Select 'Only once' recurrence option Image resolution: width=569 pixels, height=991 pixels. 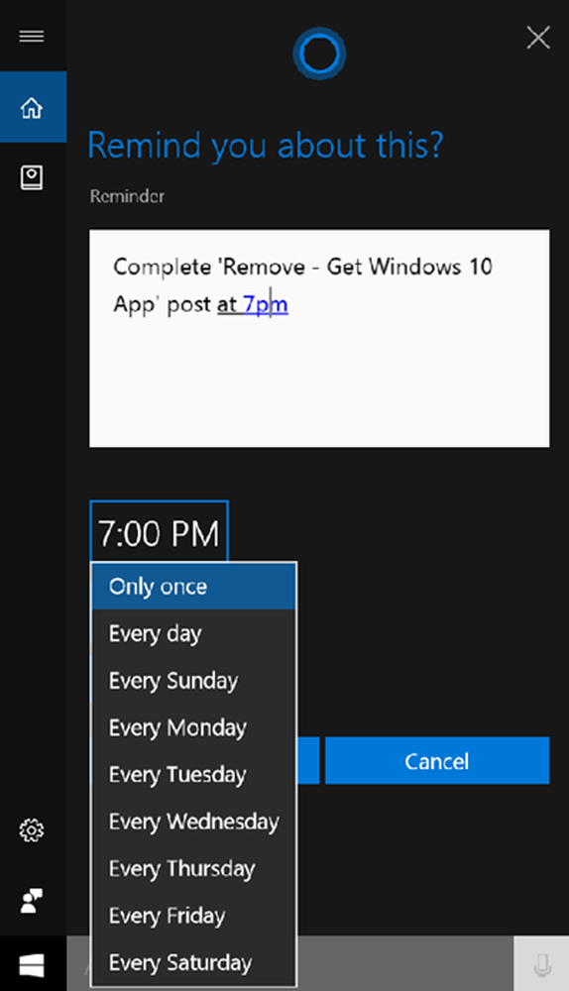[193, 587]
